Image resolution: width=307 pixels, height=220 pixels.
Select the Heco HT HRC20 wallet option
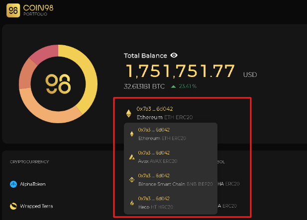point(171,203)
